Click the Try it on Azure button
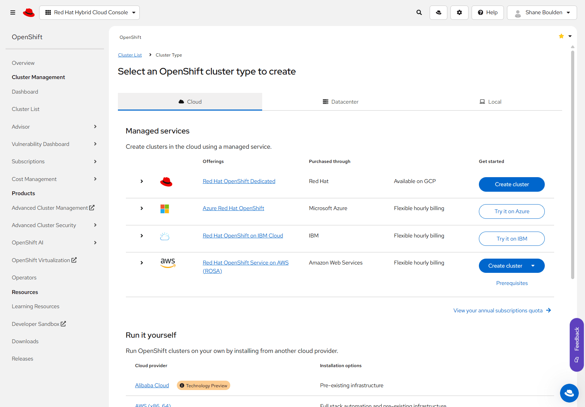This screenshot has width=585, height=407. pos(511,211)
